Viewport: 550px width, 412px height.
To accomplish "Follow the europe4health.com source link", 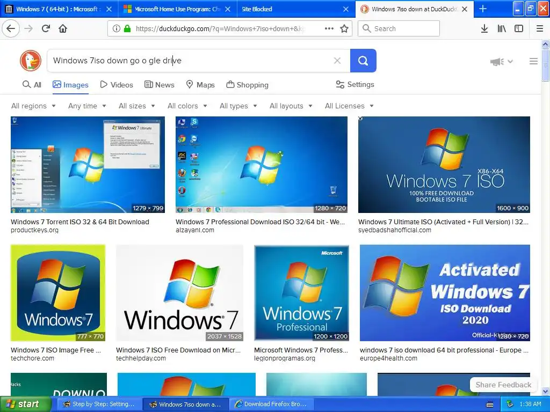I will pos(389,358).
